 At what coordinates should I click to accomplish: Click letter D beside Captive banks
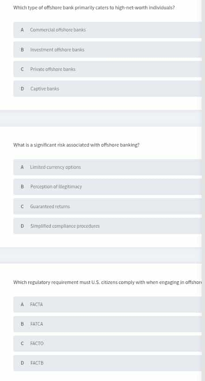(x=22, y=89)
